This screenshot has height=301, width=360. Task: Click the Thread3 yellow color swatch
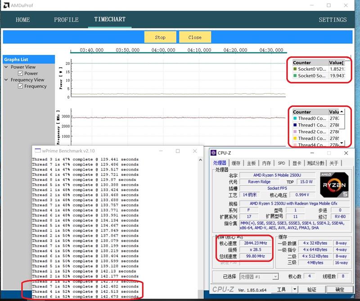click(x=295, y=138)
